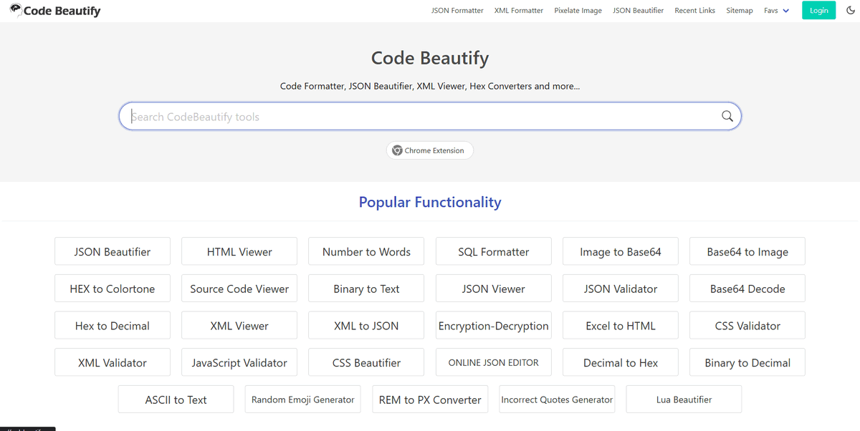Open Source Code Viewer tool

coord(239,289)
